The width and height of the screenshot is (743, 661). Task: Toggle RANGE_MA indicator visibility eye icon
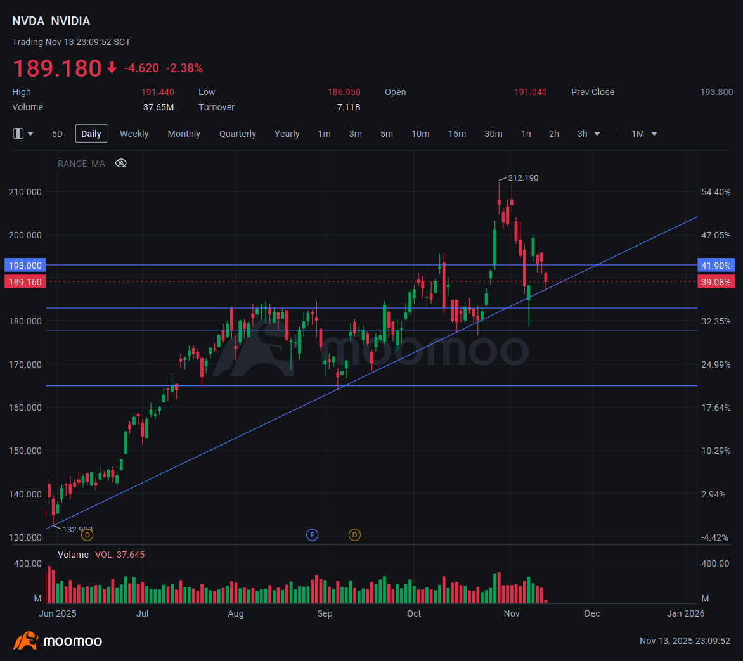tap(121, 164)
